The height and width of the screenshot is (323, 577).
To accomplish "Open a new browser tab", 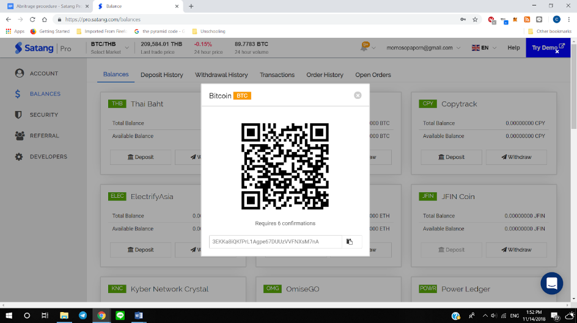I will [191, 6].
